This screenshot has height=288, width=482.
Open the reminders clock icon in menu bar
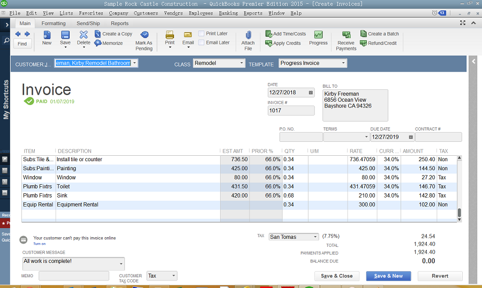click(x=434, y=13)
